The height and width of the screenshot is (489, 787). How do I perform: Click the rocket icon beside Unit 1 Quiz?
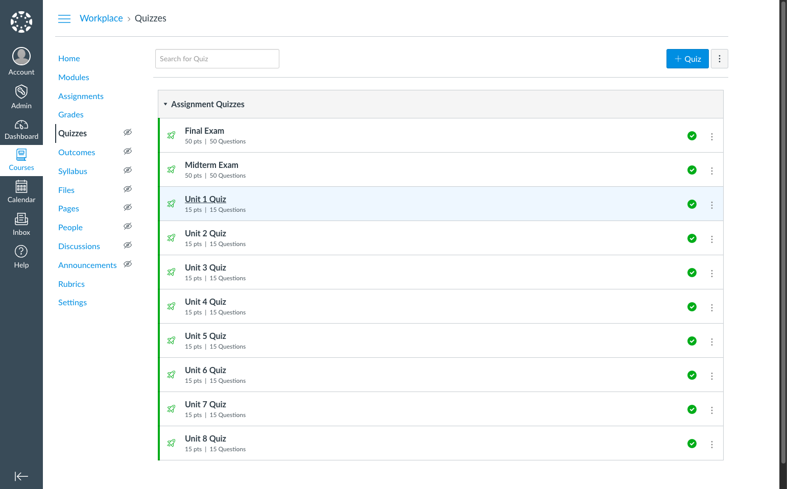coord(172,204)
